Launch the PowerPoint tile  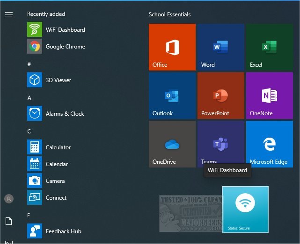[221, 95]
